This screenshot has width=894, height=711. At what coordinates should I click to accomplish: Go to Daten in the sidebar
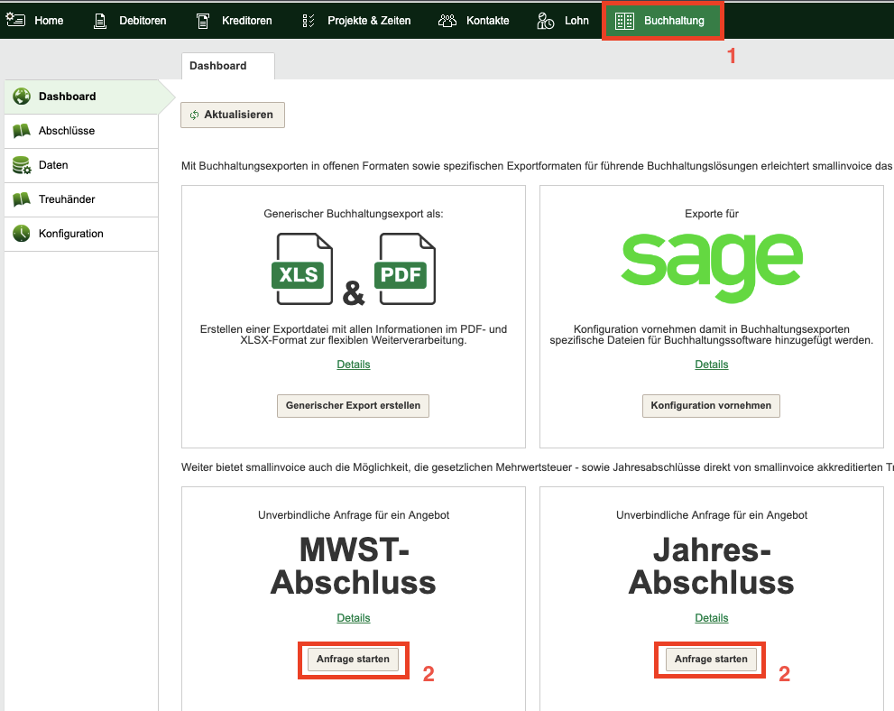(x=81, y=165)
